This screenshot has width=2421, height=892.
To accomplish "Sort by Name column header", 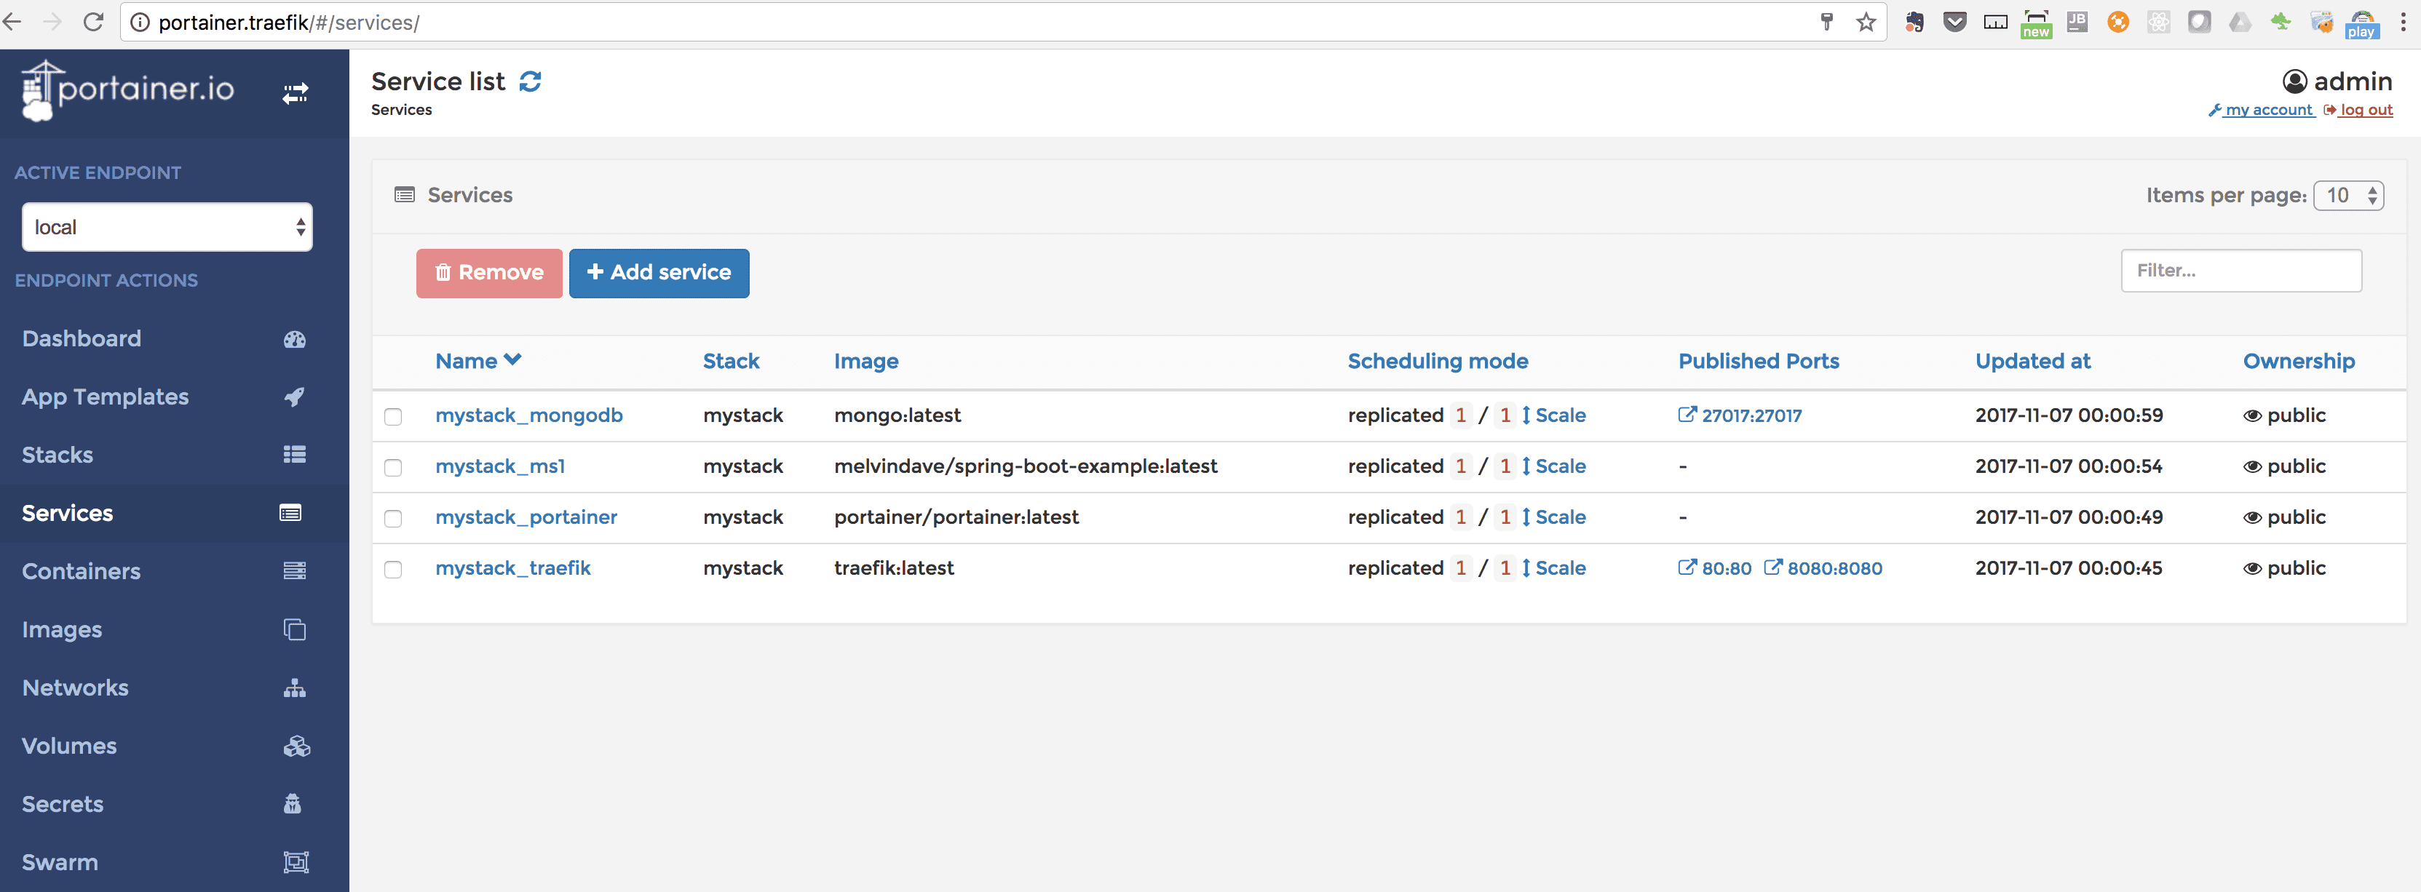I will click(x=478, y=361).
